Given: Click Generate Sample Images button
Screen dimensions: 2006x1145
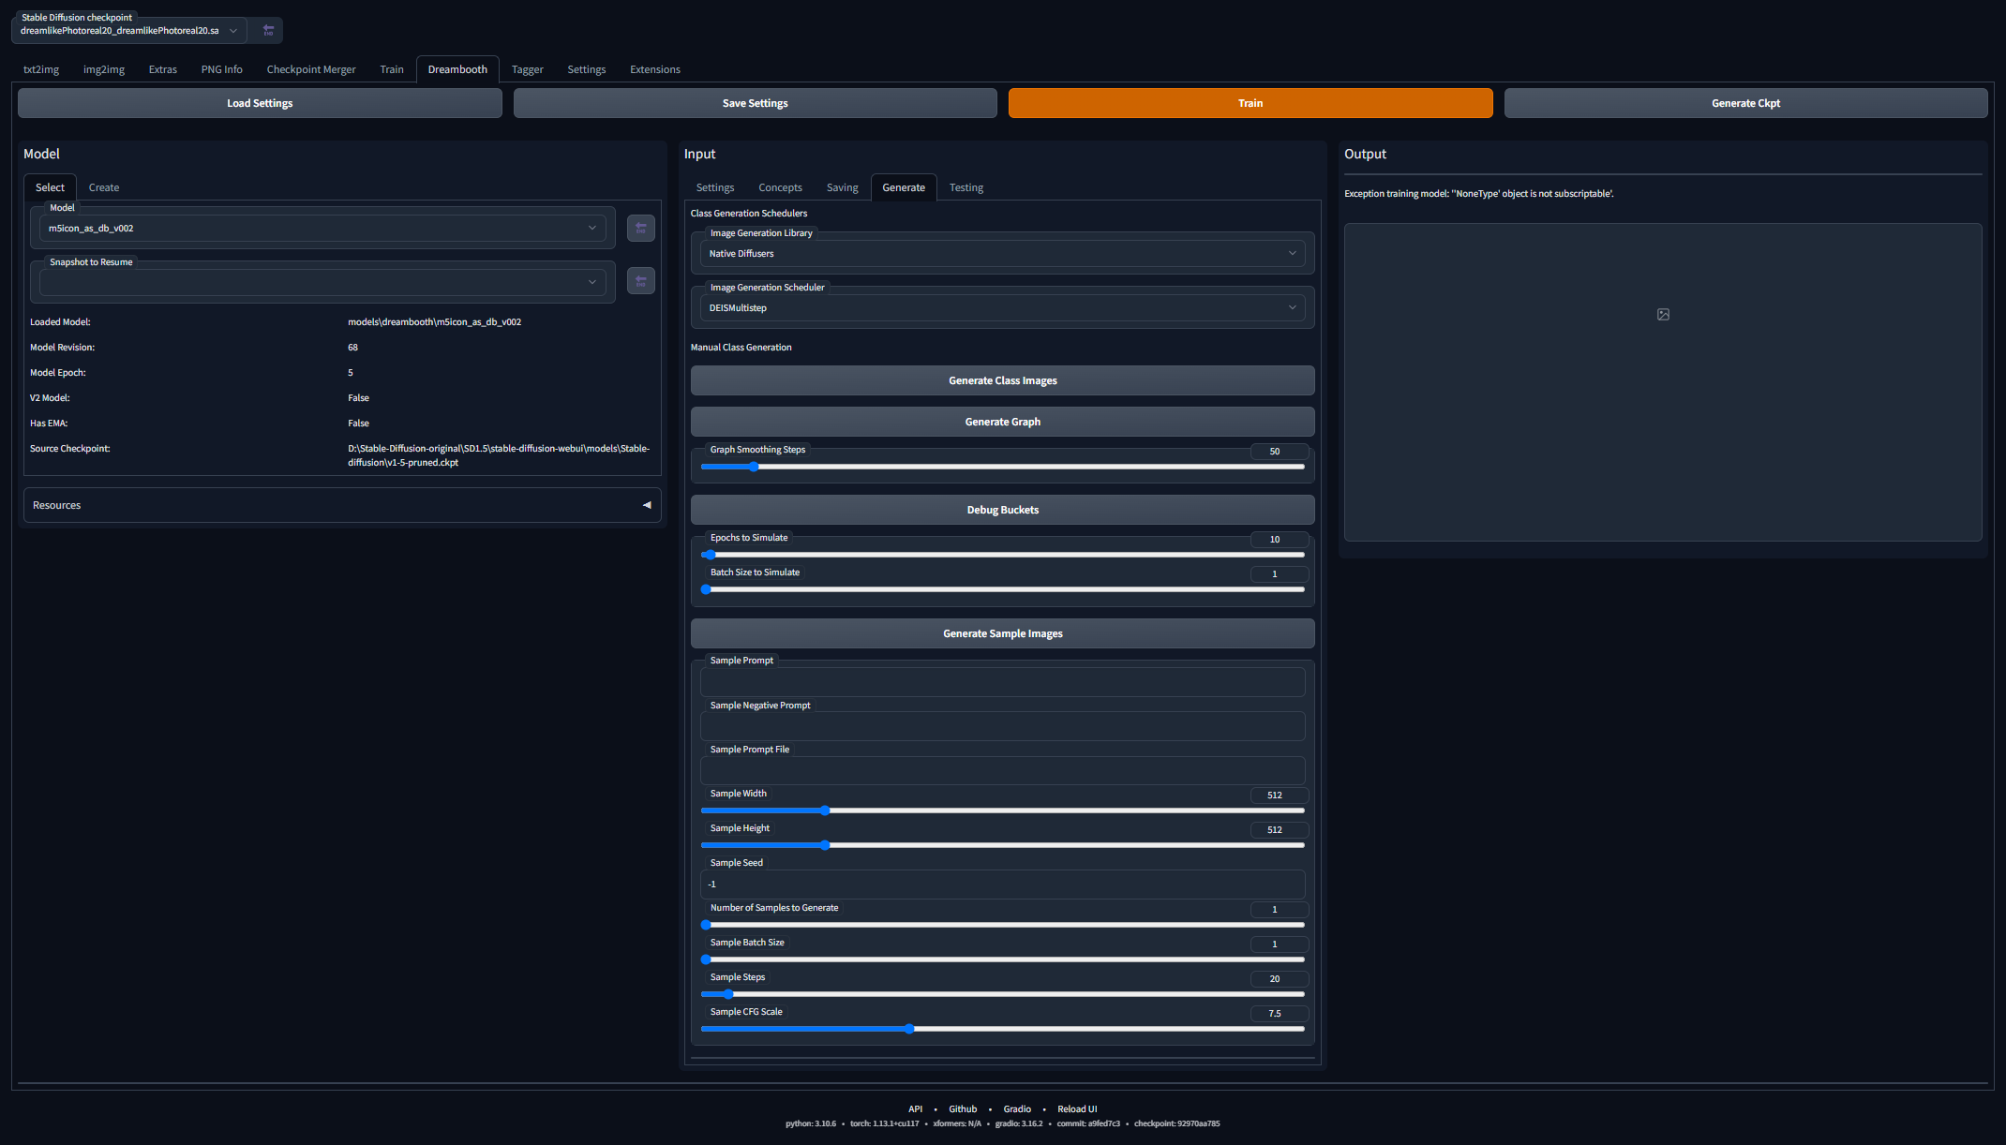Looking at the screenshot, I should [1002, 633].
